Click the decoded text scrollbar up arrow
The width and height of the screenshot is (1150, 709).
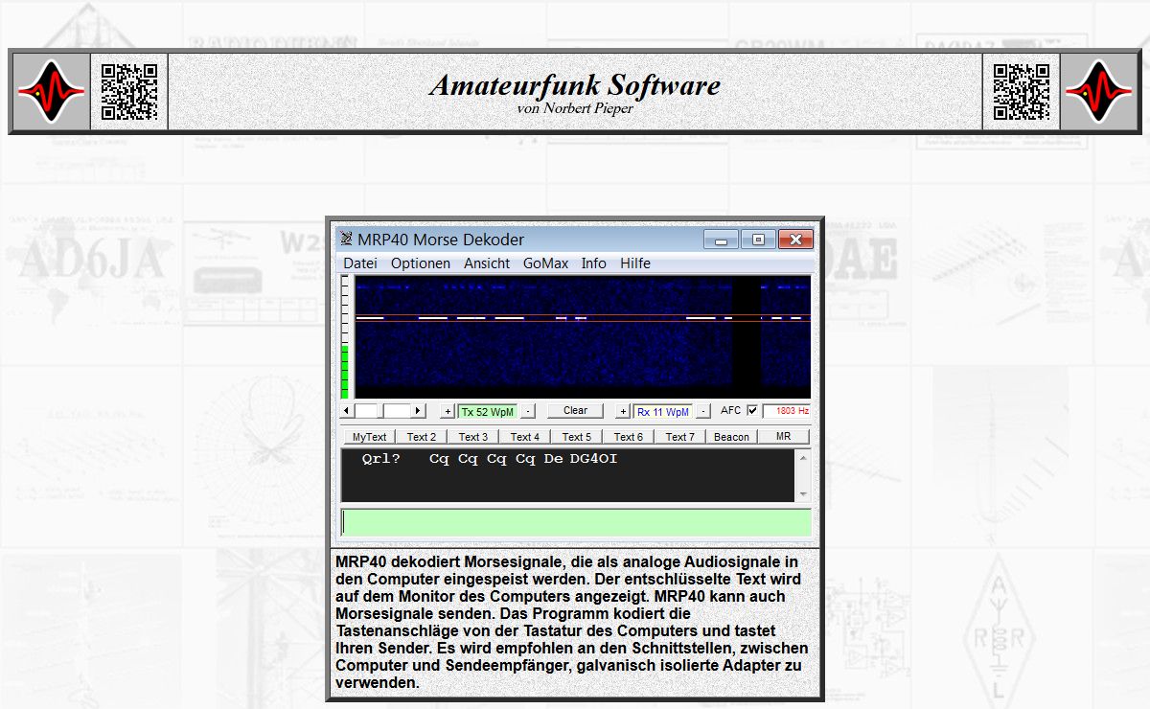coord(803,457)
